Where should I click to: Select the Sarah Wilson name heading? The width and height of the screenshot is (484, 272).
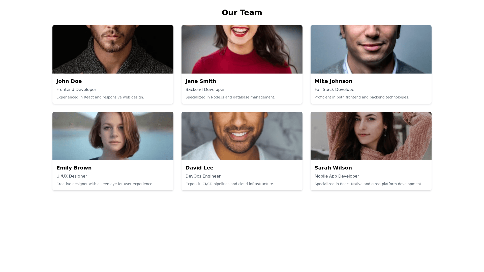[x=333, y=168]
